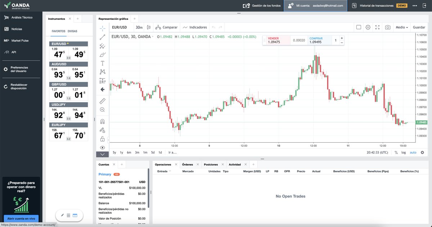
Task: Switch to the Posiciones tab
Action: pos(211,164)
